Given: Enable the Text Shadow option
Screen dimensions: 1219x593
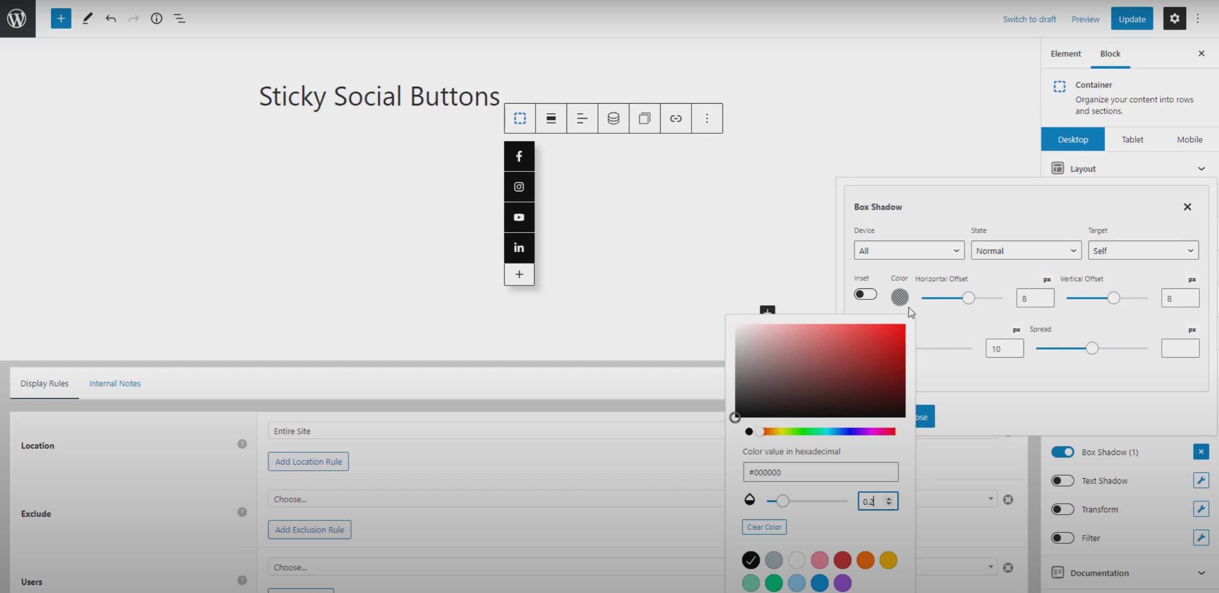Looking at the screenshot, I should pyautogui.click(x=1063, y=480).
